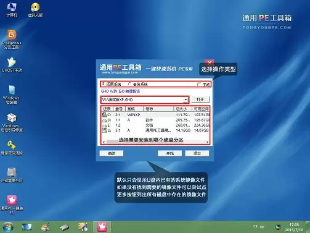Click the 111.79 total size cell
Screen dimensions: 310x233
click(182, 115)
